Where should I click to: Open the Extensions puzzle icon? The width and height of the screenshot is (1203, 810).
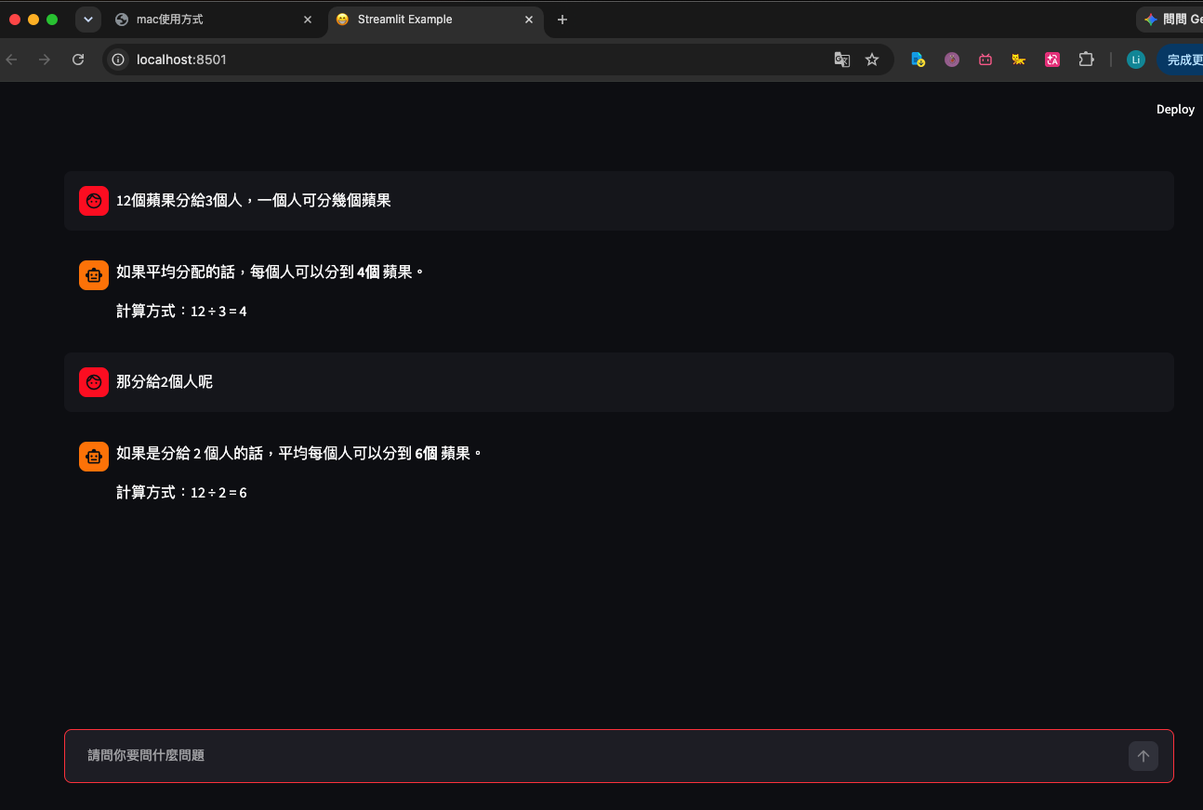click(1086, 60)
